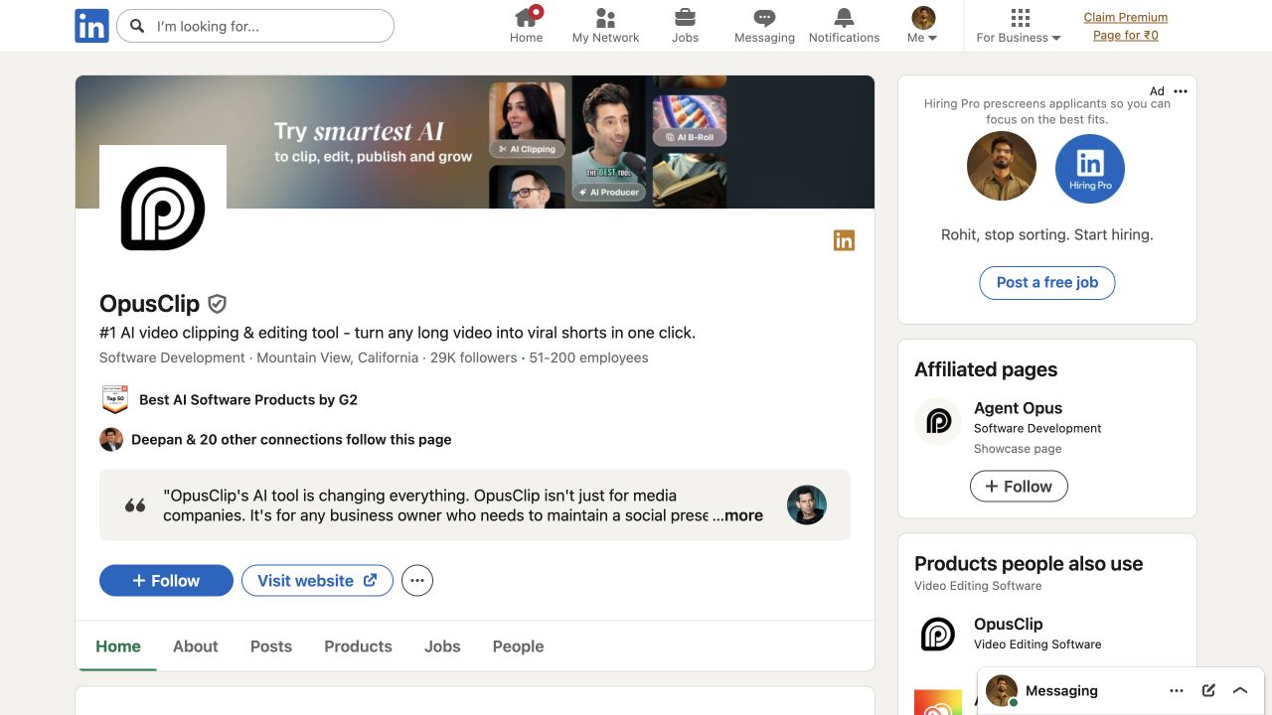Screen dimensions: 1272x715
Task: Open the Agent Opus affiliated page
Action: coord(1018,408)
